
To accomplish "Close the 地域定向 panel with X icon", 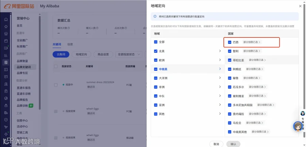I will pos(300,6).
